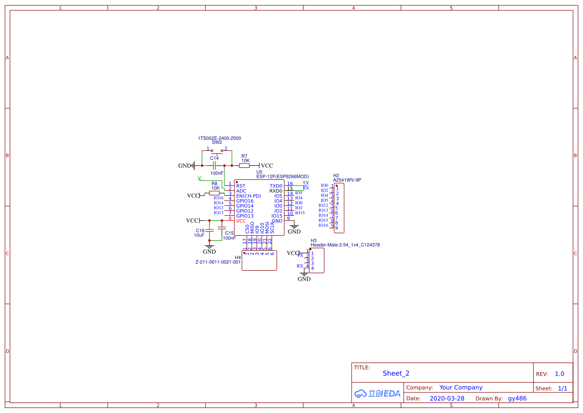Select the H2 9-pin header body
The width and height of the screenshot is (583, 413).
[x=339, y=208]
